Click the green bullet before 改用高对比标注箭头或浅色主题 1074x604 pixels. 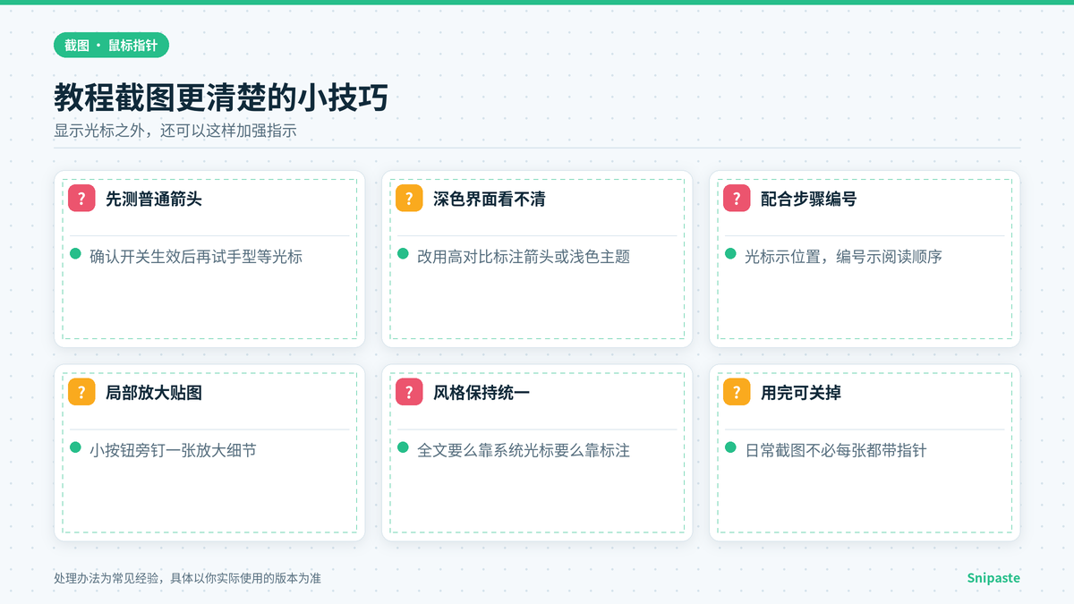(403, 254)
